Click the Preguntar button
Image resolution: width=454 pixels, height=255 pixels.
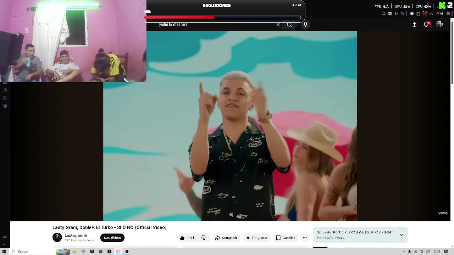pos(256,238)
